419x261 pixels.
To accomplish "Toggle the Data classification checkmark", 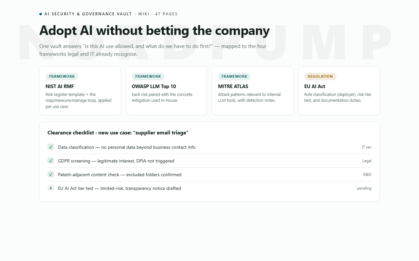I will pos(51,147).
